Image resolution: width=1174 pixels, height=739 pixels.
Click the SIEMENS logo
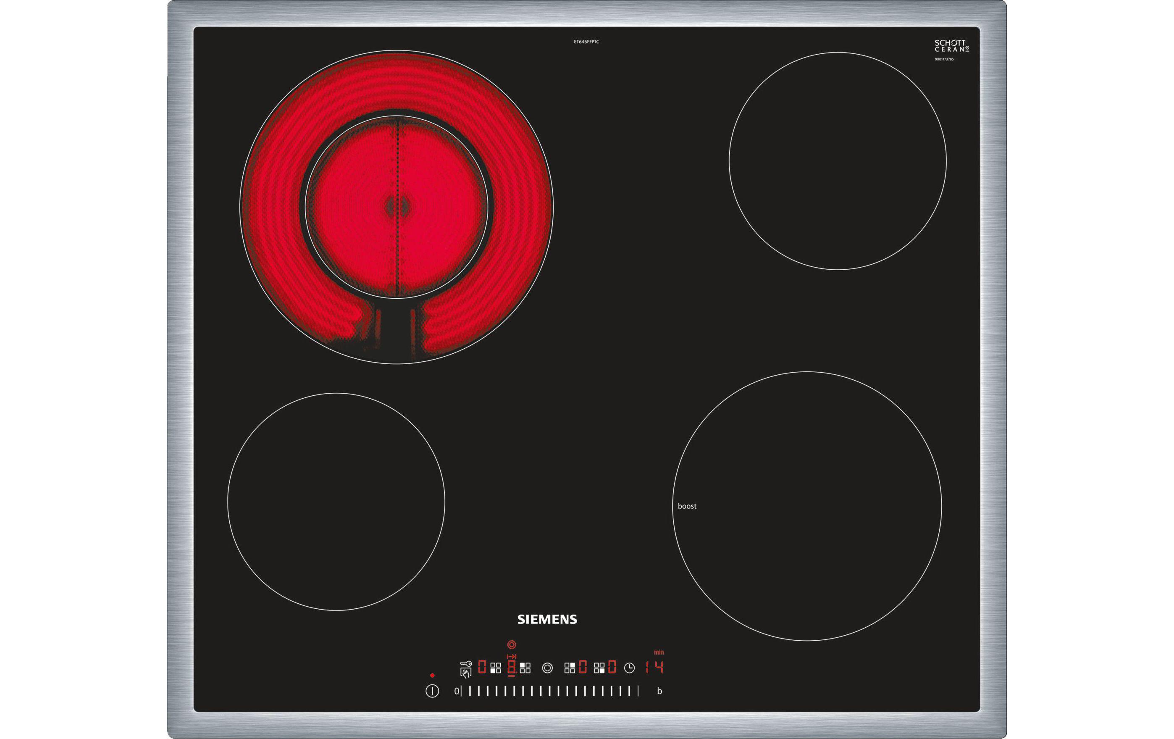coord(547,619)
